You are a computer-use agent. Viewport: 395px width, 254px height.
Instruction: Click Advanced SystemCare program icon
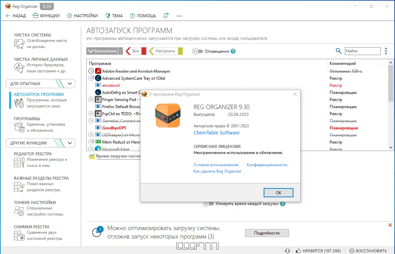(x=98, y=78)
